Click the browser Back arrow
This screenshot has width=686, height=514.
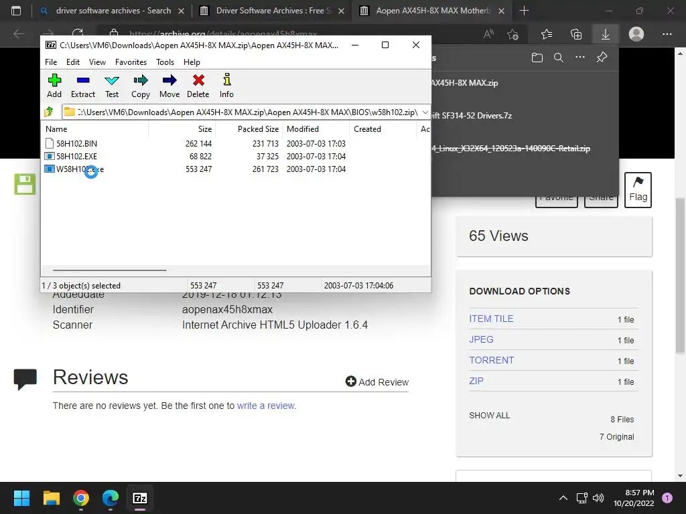click(x=18, y=33)
